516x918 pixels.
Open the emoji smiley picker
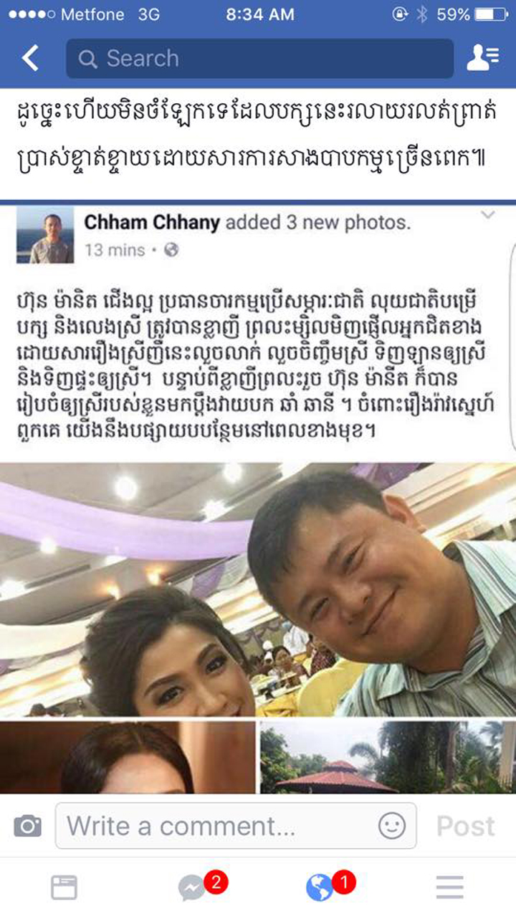click(392, 826)
